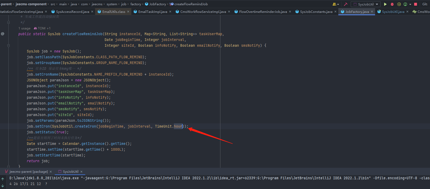Click the factory breadcrumb segment

click(136, 4)
